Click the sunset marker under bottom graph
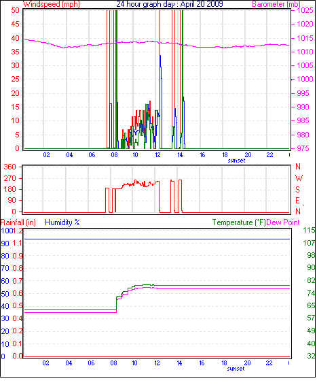The height and width of the screenshot is (385, 317). (236, 369)
